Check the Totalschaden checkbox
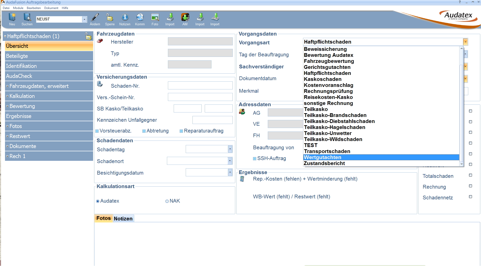 [470, 175]
